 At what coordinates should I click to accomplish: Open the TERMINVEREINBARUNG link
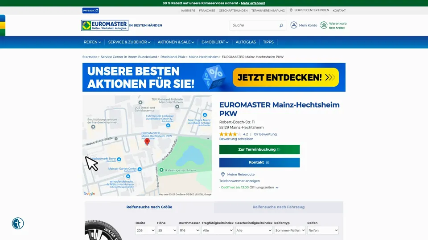point(268,11)
